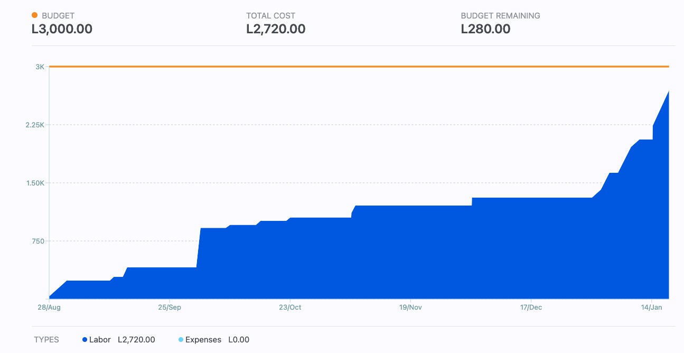Image resolution: width=684 pixels, height=353 pixels.
Task: Click the orange dot beside BUDGET
Action: click(35, 15)
